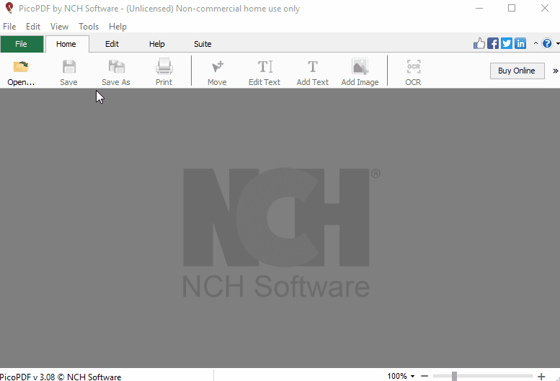Click the zoom in plus button
560x381 pixels.
point(541,376)
